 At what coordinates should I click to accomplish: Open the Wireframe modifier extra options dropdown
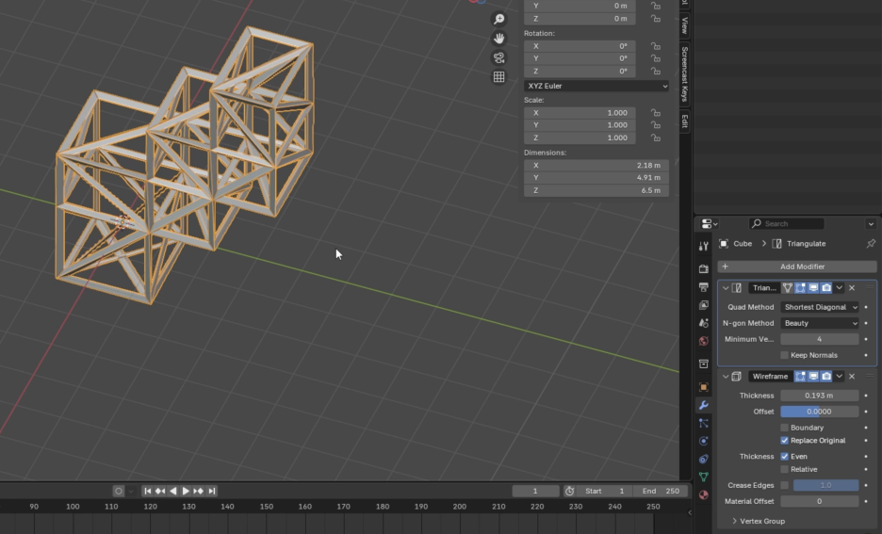pyautogui.click(x=840, y=376)
